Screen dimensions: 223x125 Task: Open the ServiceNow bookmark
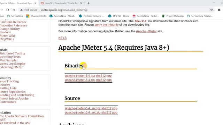pos(15,16)
